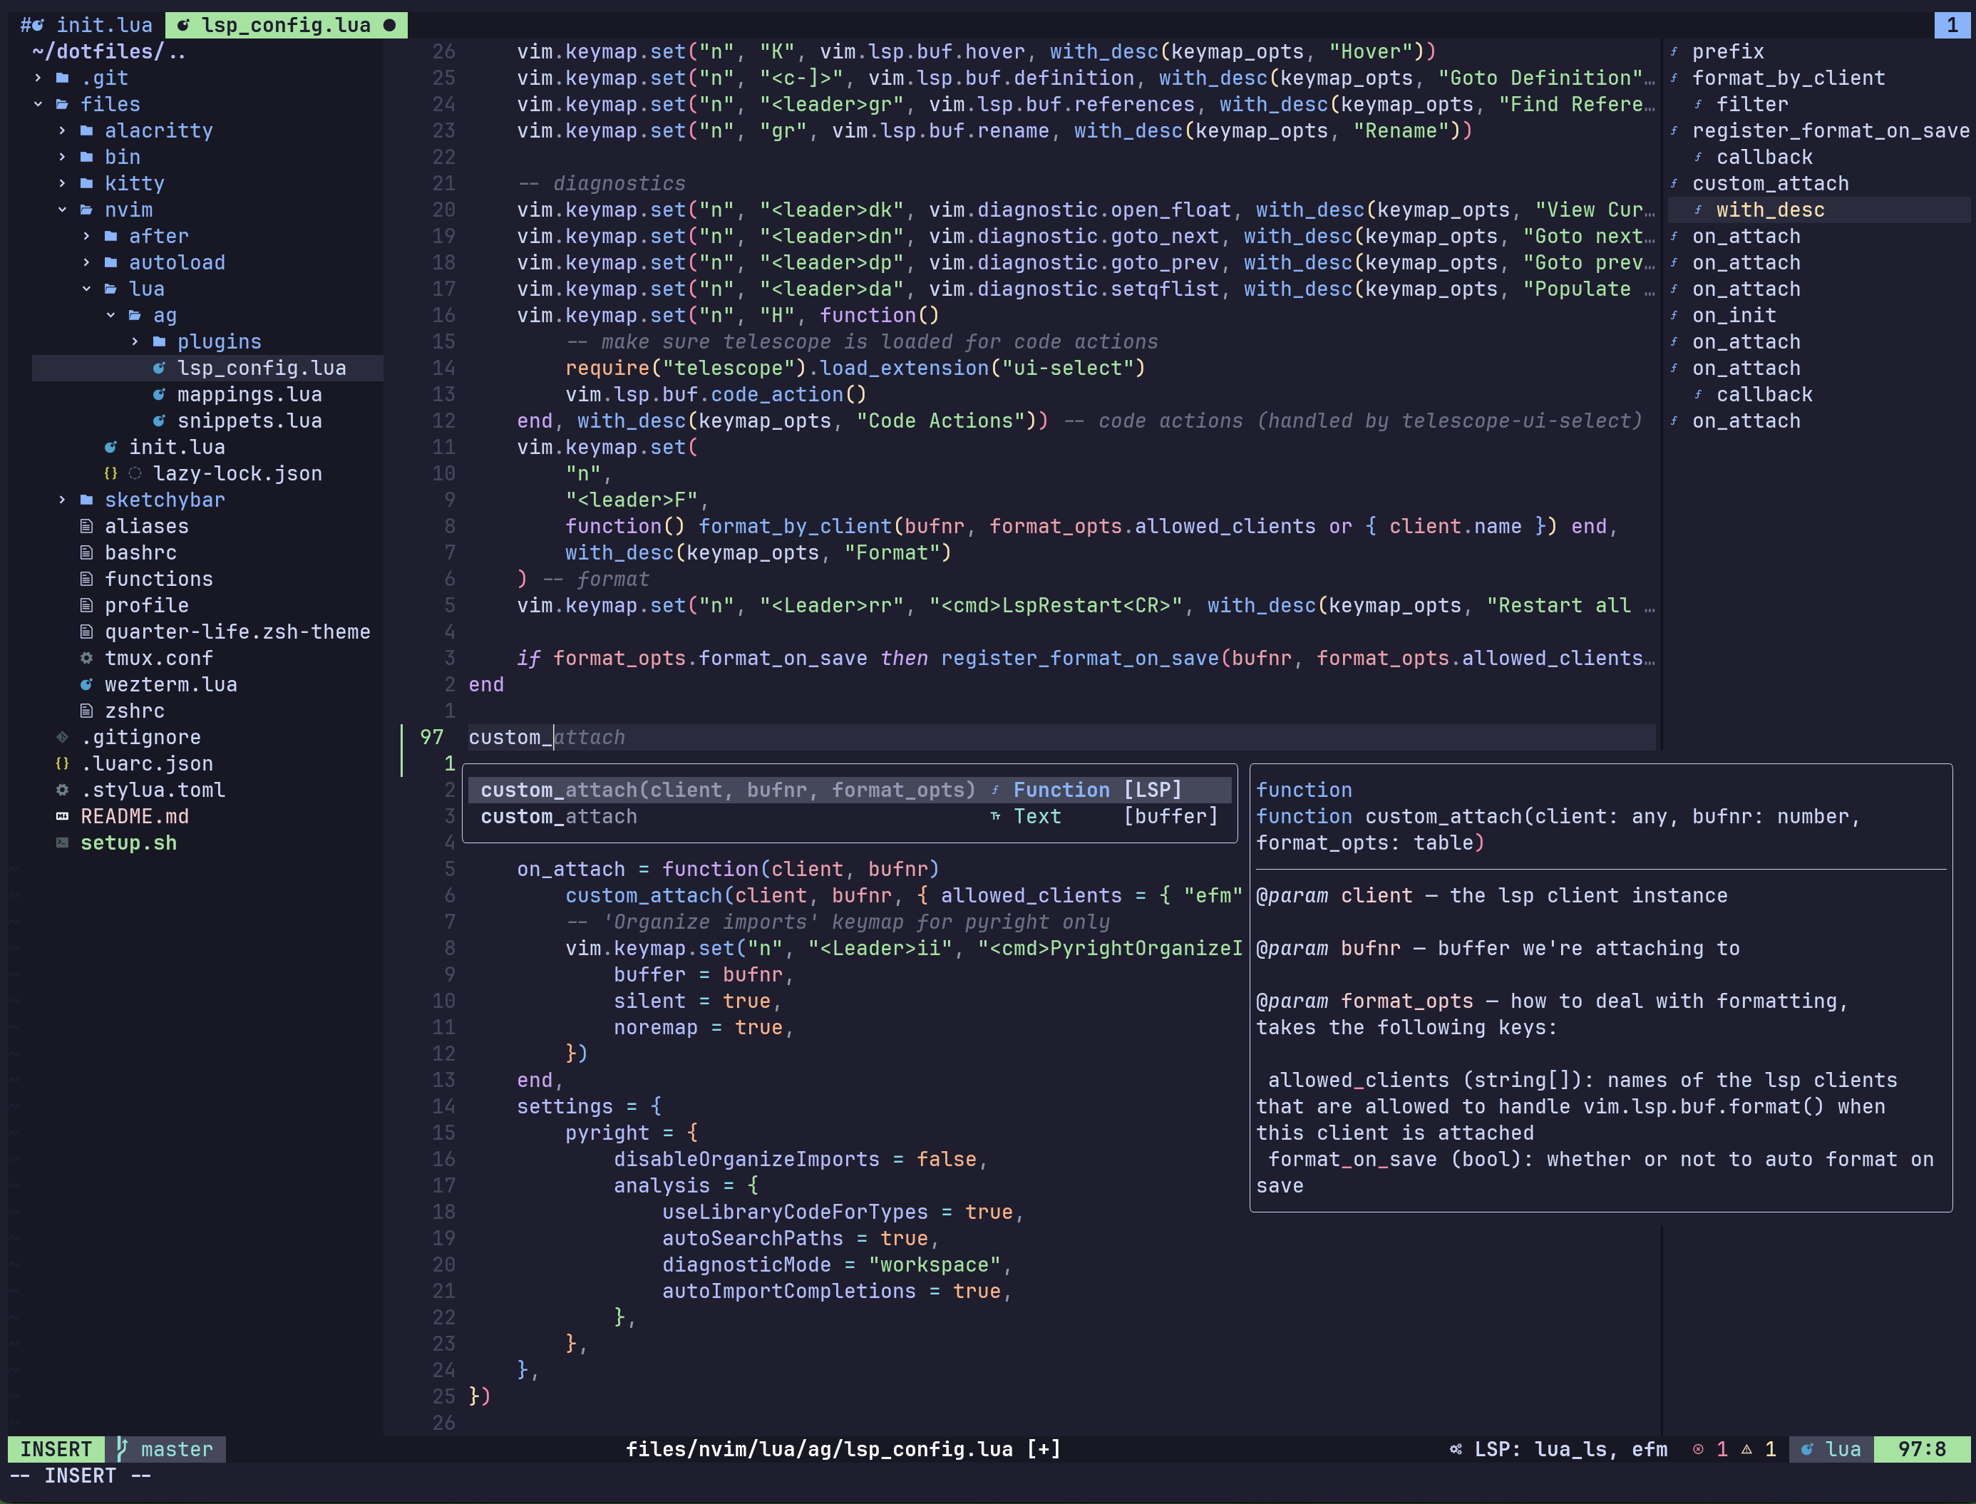
Task: Expand the autoload folder chevron
Action: [86, 262]
